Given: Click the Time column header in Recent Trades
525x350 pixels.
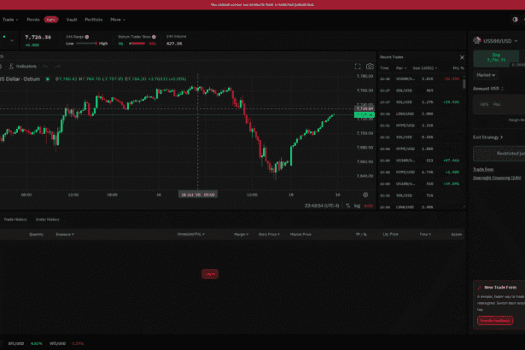Looking at the screenshot, I should click(384, 68).
